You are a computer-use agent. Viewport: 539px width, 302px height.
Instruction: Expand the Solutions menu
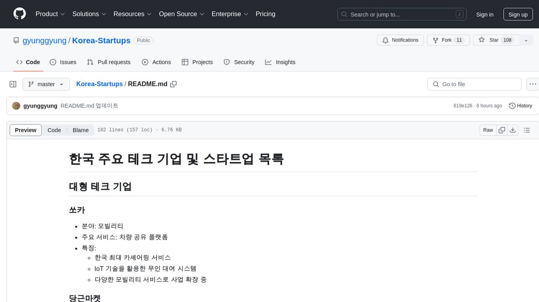pyautogui.click(x=89, y=14)
